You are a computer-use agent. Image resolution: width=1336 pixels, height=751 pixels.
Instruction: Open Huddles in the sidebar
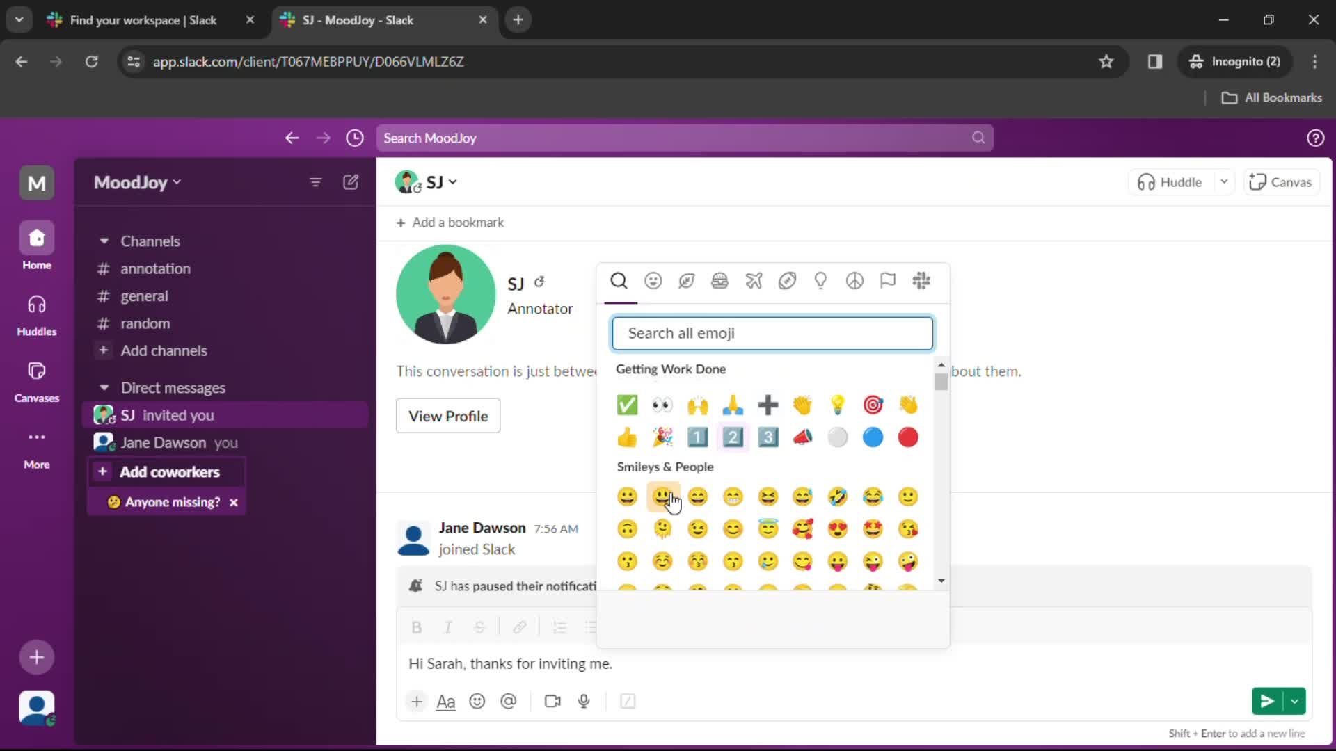(x=37, y=315)
